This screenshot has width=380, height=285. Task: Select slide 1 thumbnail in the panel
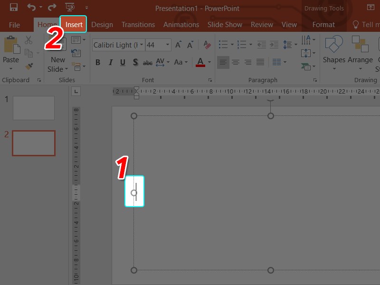34,108
